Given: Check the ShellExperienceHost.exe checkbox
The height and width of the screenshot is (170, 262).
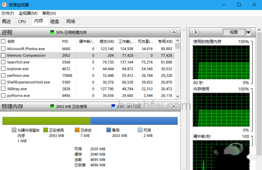Looking at the screenshot, I should coord(3,82).
